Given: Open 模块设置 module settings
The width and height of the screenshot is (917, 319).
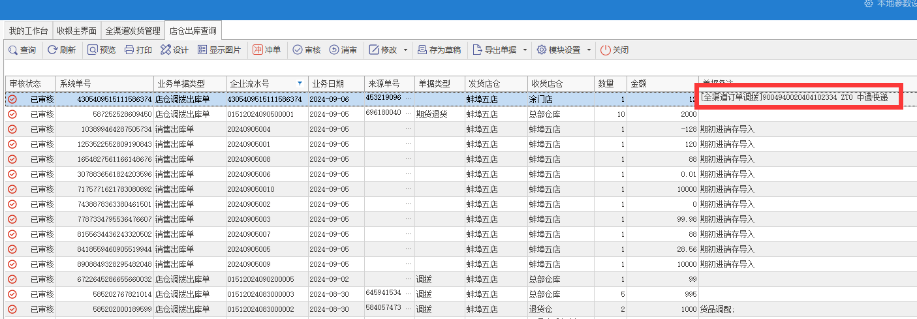Looking at the screenshot, I should [559, 50].
